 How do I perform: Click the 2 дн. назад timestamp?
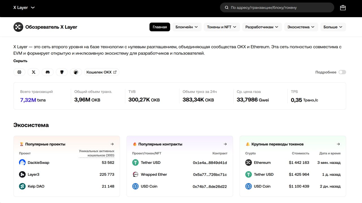coord(330,186)
